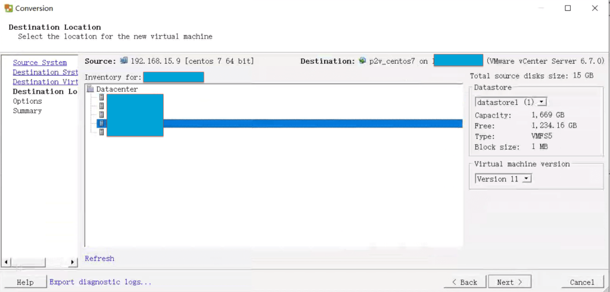Open the Destination System step link
The width and height of the screenshot is (610, 292).
tap(45, 73)
